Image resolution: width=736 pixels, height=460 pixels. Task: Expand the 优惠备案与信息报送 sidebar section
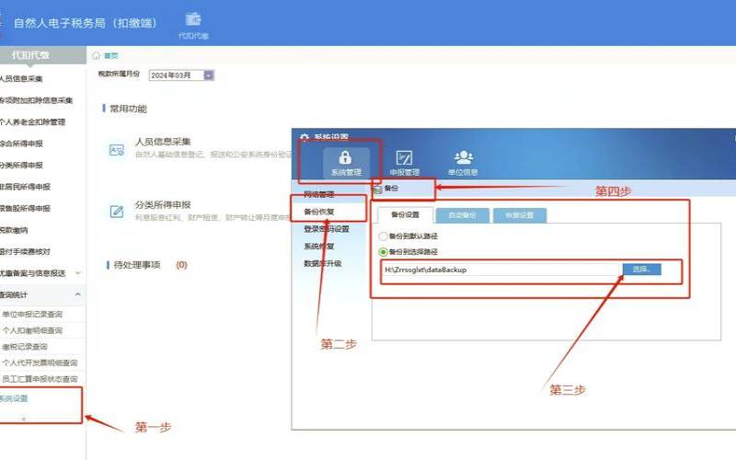tap(78, 272)
